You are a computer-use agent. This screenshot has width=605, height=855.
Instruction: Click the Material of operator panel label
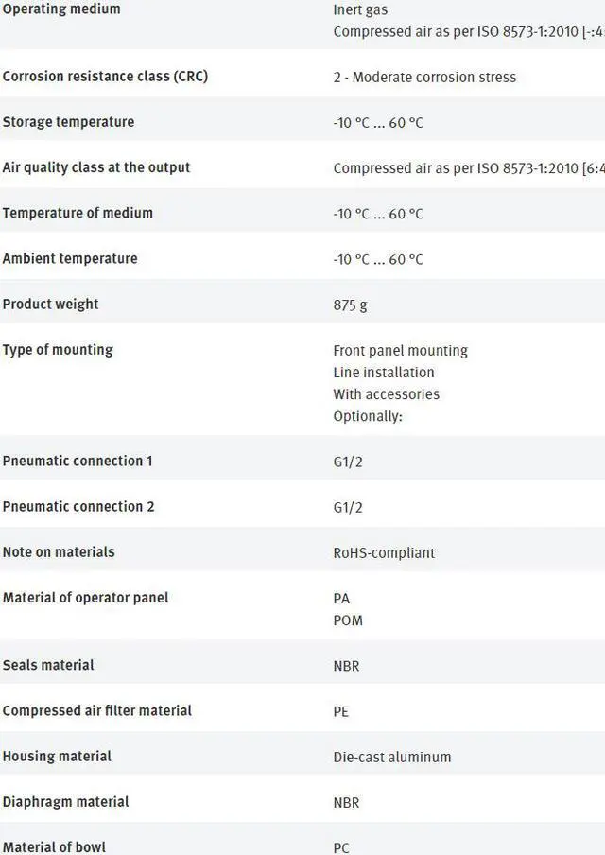pos(85,598)
